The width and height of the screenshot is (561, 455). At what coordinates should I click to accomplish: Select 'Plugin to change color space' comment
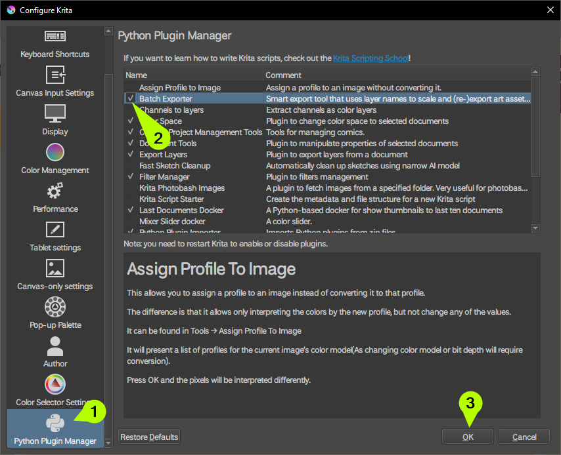point(357,121)
